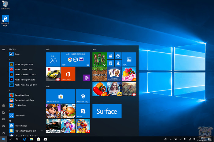The height and width of the screenshot is (142, 214).
Task: Open the purple OneNote tile
Action: coord(87,78)
